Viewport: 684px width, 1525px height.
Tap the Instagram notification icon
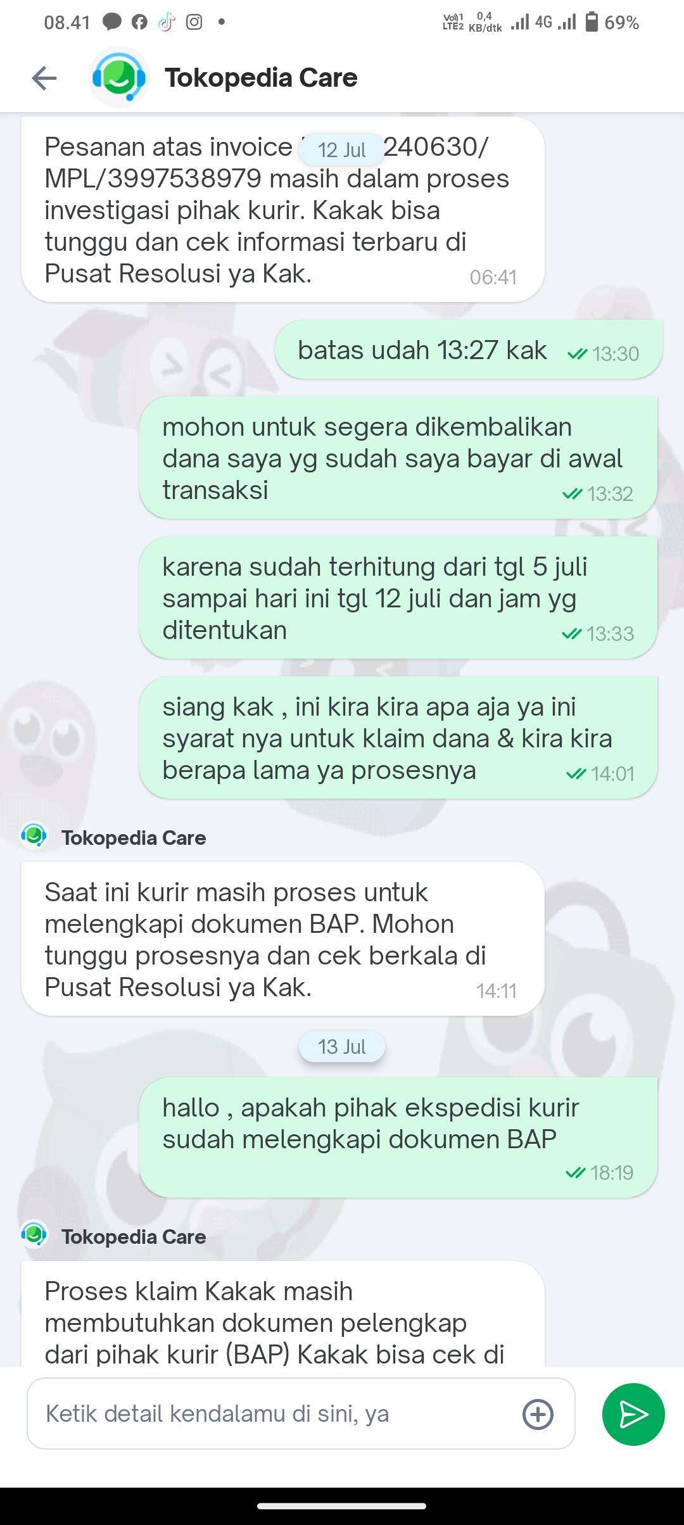click(194, 22)
